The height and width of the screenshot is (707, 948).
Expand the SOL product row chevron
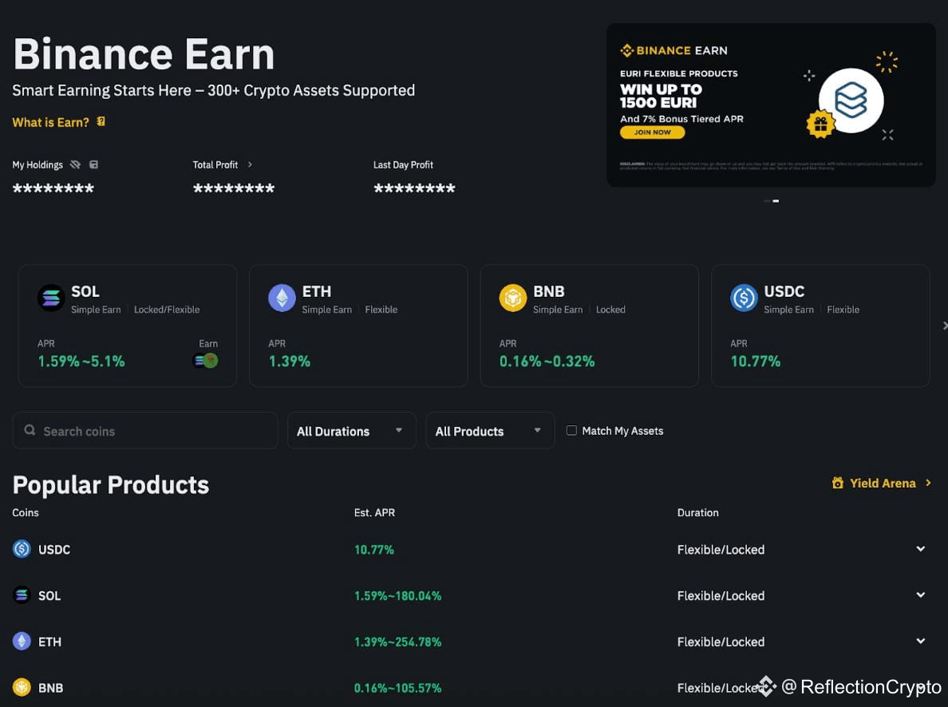(x=920, y=595)
